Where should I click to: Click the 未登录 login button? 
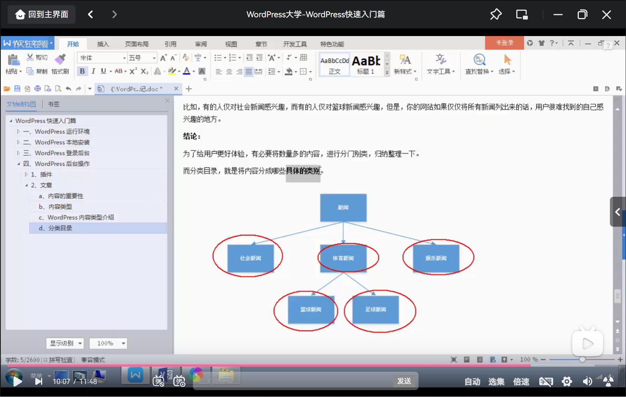504,43
